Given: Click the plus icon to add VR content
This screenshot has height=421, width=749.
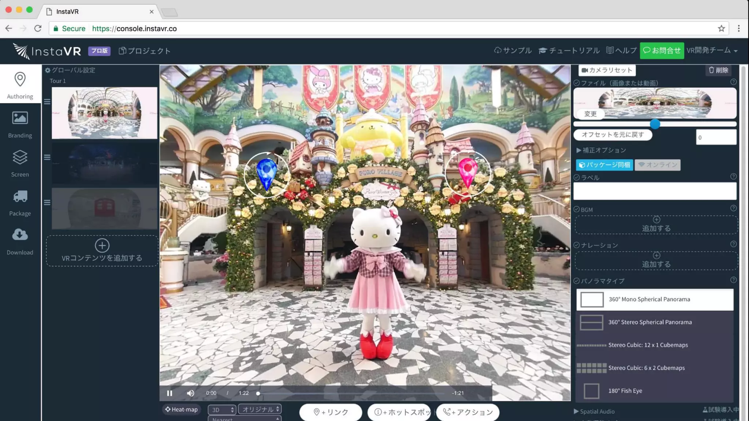Looking at the screenshot, I should pyautogui.click(x=102, y=246).
